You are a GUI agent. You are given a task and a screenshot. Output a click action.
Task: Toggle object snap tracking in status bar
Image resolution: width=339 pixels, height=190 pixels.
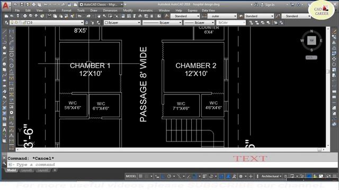coord(189,176)
